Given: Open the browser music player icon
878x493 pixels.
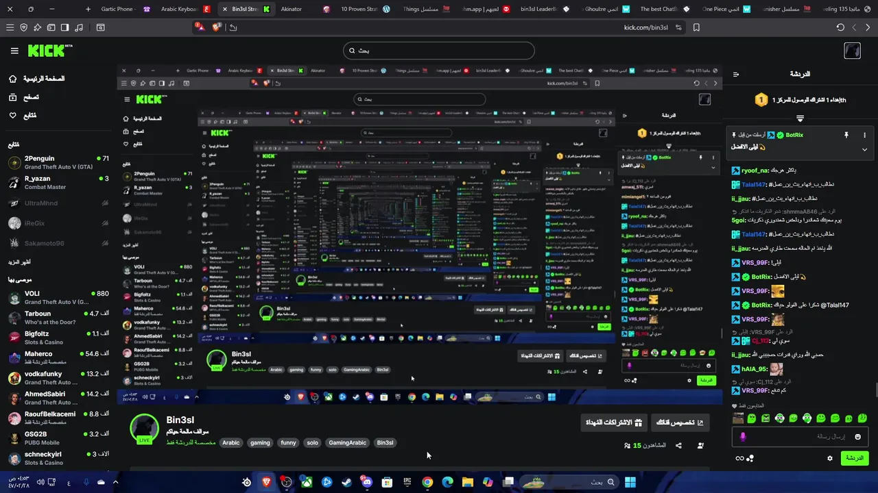Looking at the screenshot, I should coord(79,27).
